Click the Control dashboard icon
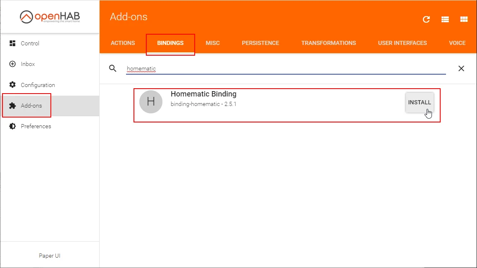 (x=12, y=43)
